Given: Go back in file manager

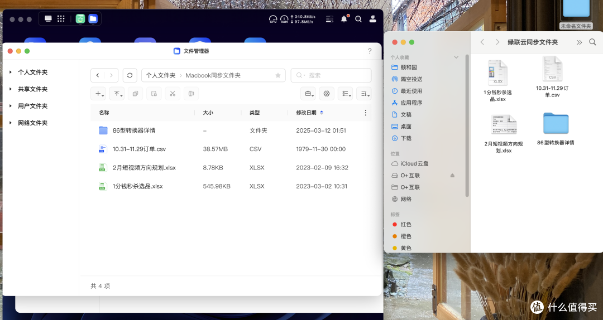Looking at the screenshot, I should pos(98,75).
